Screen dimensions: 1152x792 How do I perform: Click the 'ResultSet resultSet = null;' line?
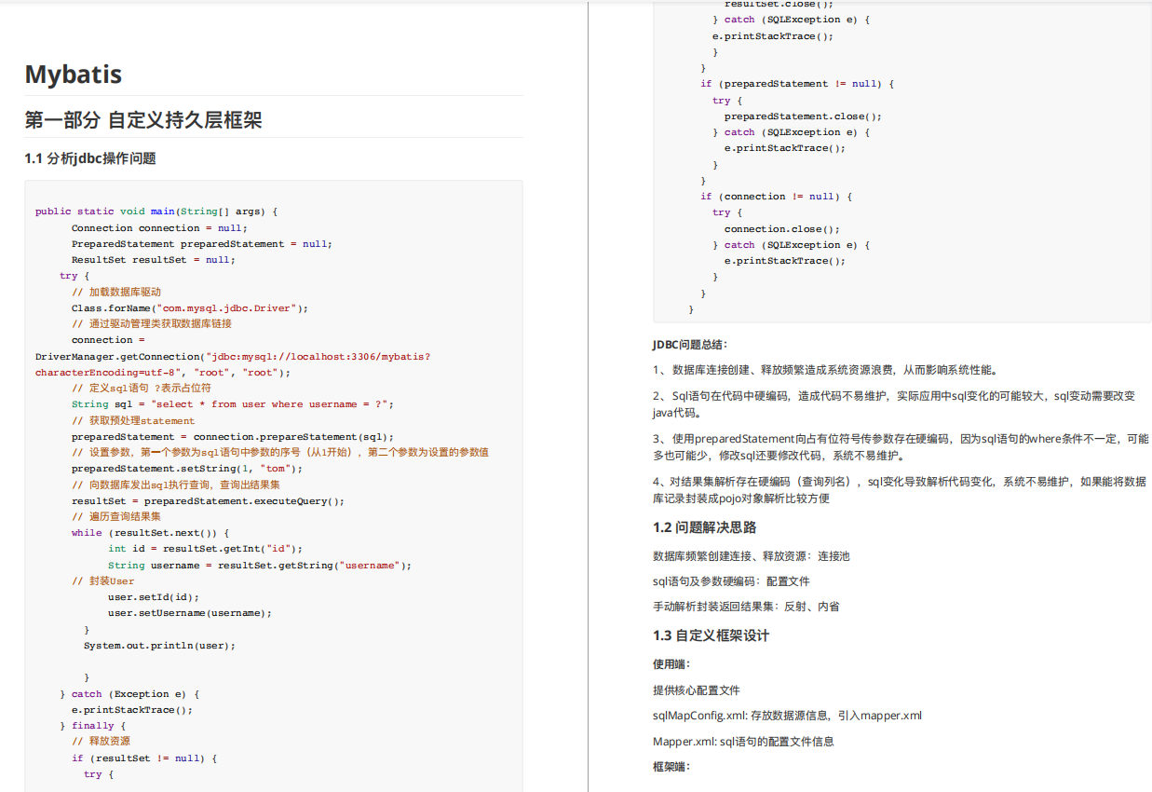pyautogui.click(x=153, y=260)
